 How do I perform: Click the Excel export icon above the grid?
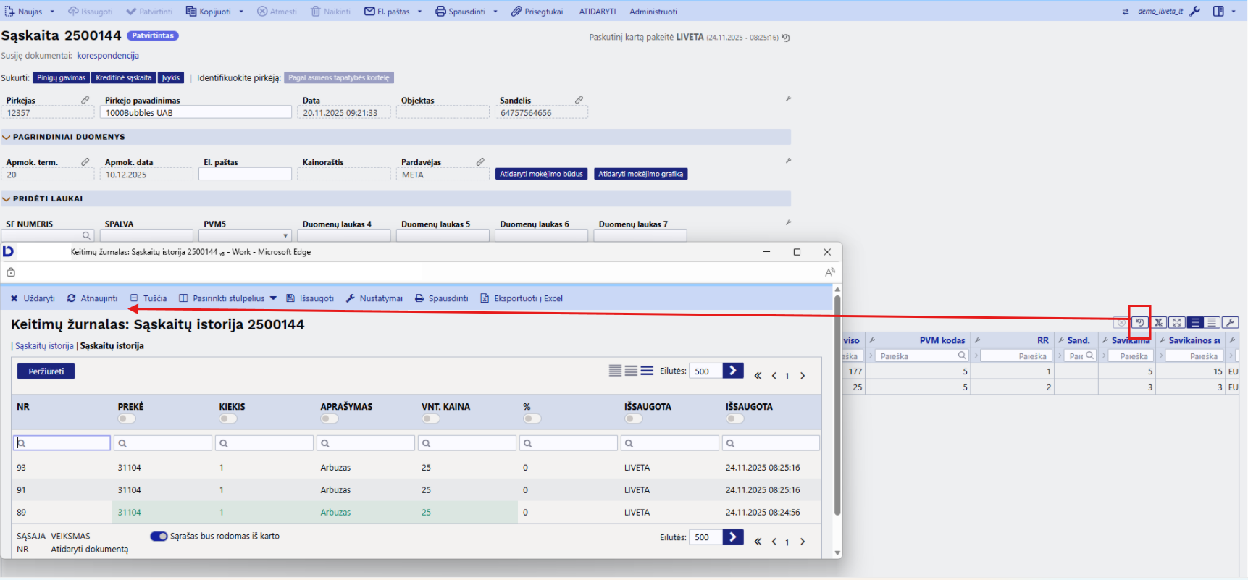[1158, 323]
